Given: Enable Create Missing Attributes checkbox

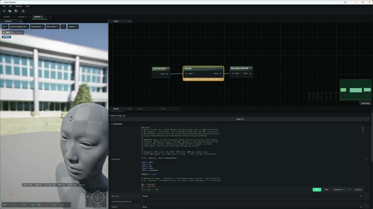Looking at the screenshot, I should (142, 201).
